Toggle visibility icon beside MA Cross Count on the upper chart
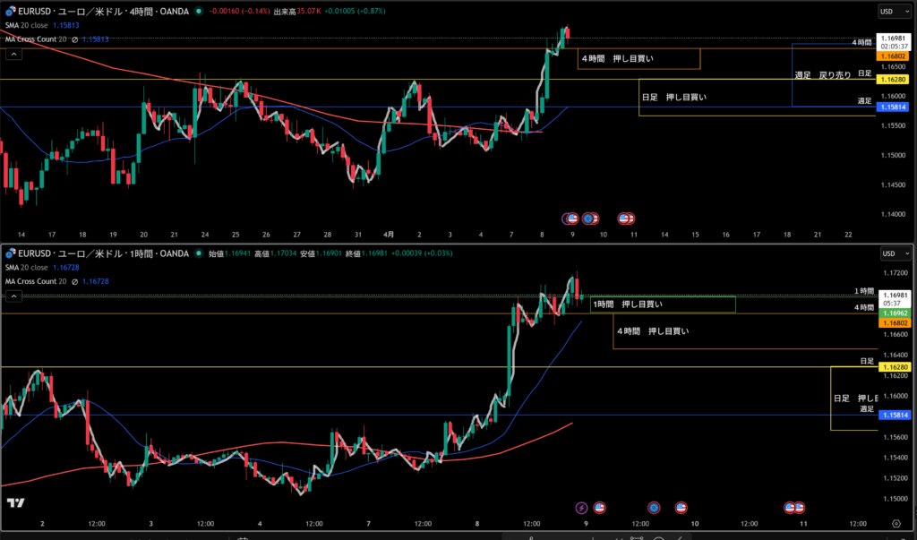 (x=75, y=39)
